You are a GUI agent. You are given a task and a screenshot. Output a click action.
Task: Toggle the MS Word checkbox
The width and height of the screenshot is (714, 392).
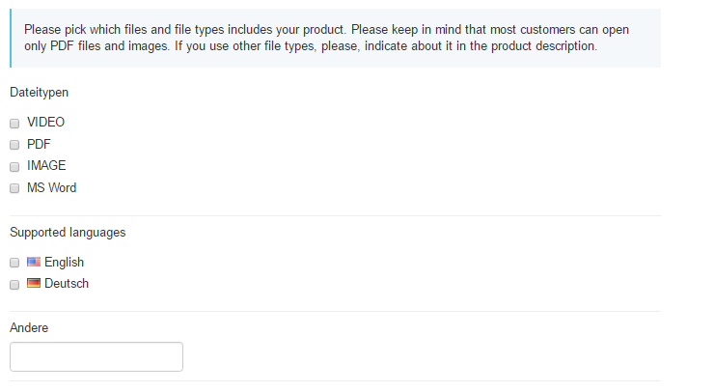point(14,188)
